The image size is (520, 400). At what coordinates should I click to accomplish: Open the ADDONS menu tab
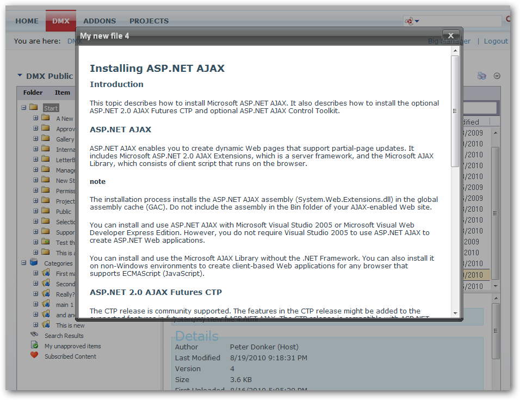[100, 21]
